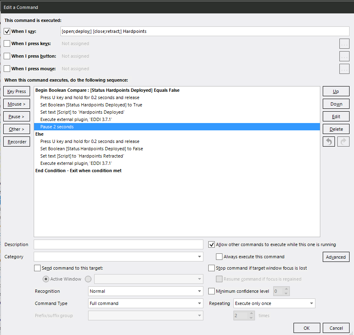Open key assignment ellipsis for press keys
This screenshot has width=354, height=335.
[344, 43]
